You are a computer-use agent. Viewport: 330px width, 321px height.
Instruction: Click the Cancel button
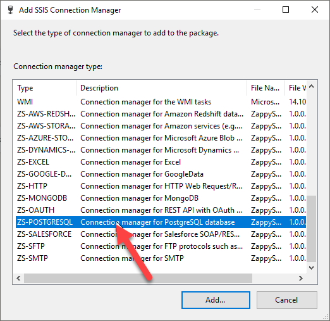tap(286, 300)
